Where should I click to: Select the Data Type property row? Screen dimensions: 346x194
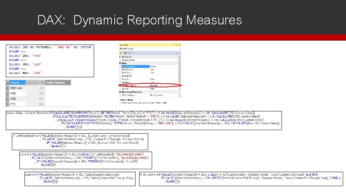point(150,73)
